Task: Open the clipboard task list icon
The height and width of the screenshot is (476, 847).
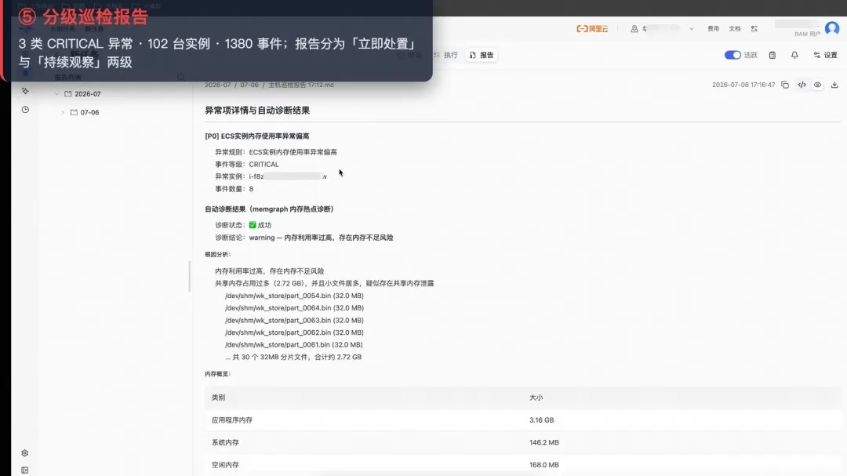Action: coord(772,55)
